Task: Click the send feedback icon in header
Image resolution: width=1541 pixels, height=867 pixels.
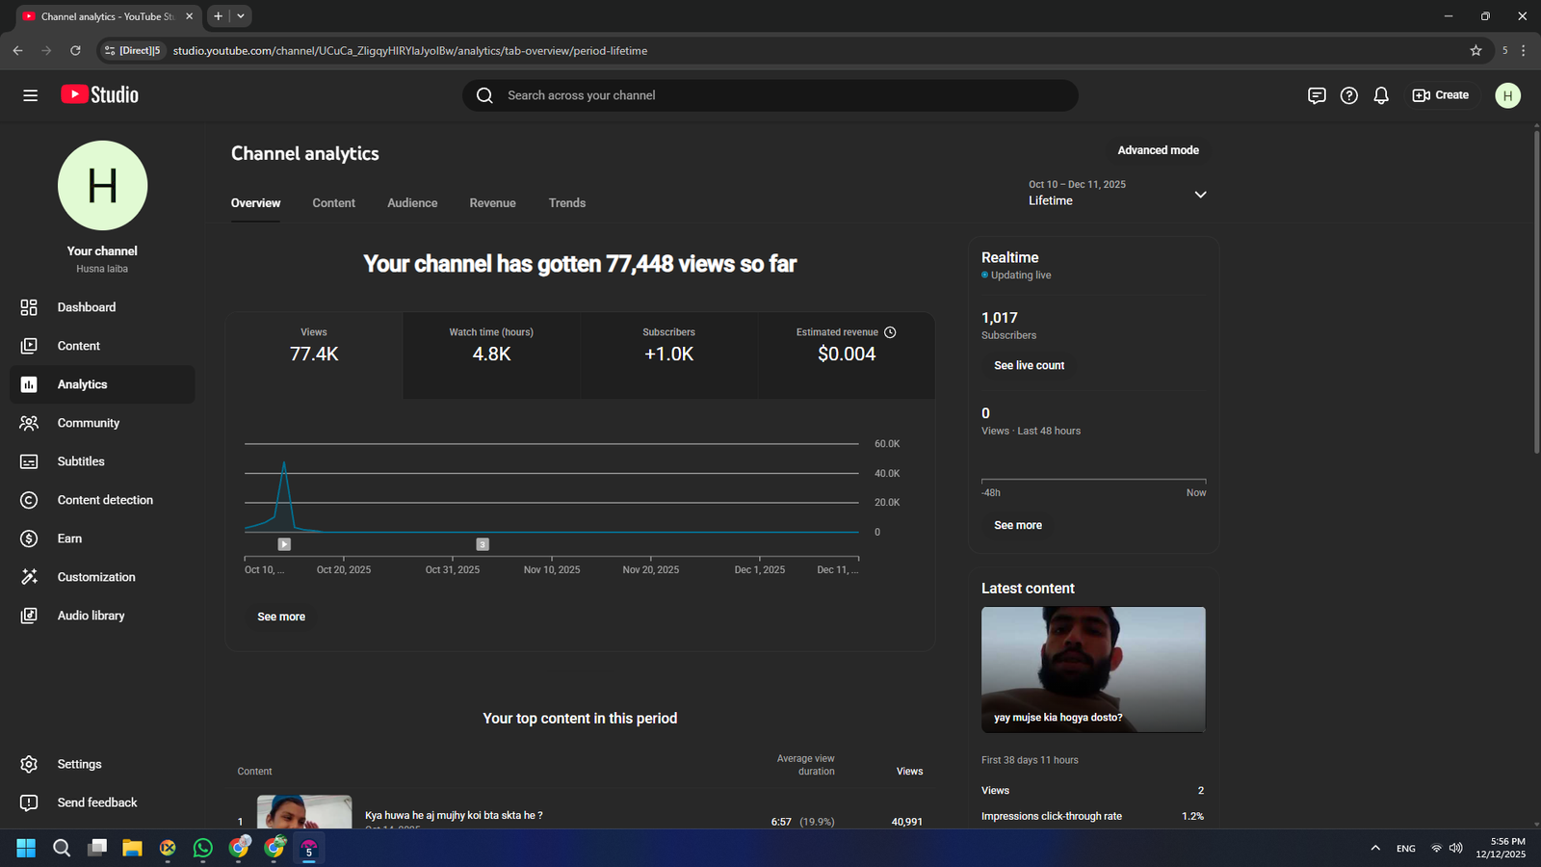Action: point(1317,95)
